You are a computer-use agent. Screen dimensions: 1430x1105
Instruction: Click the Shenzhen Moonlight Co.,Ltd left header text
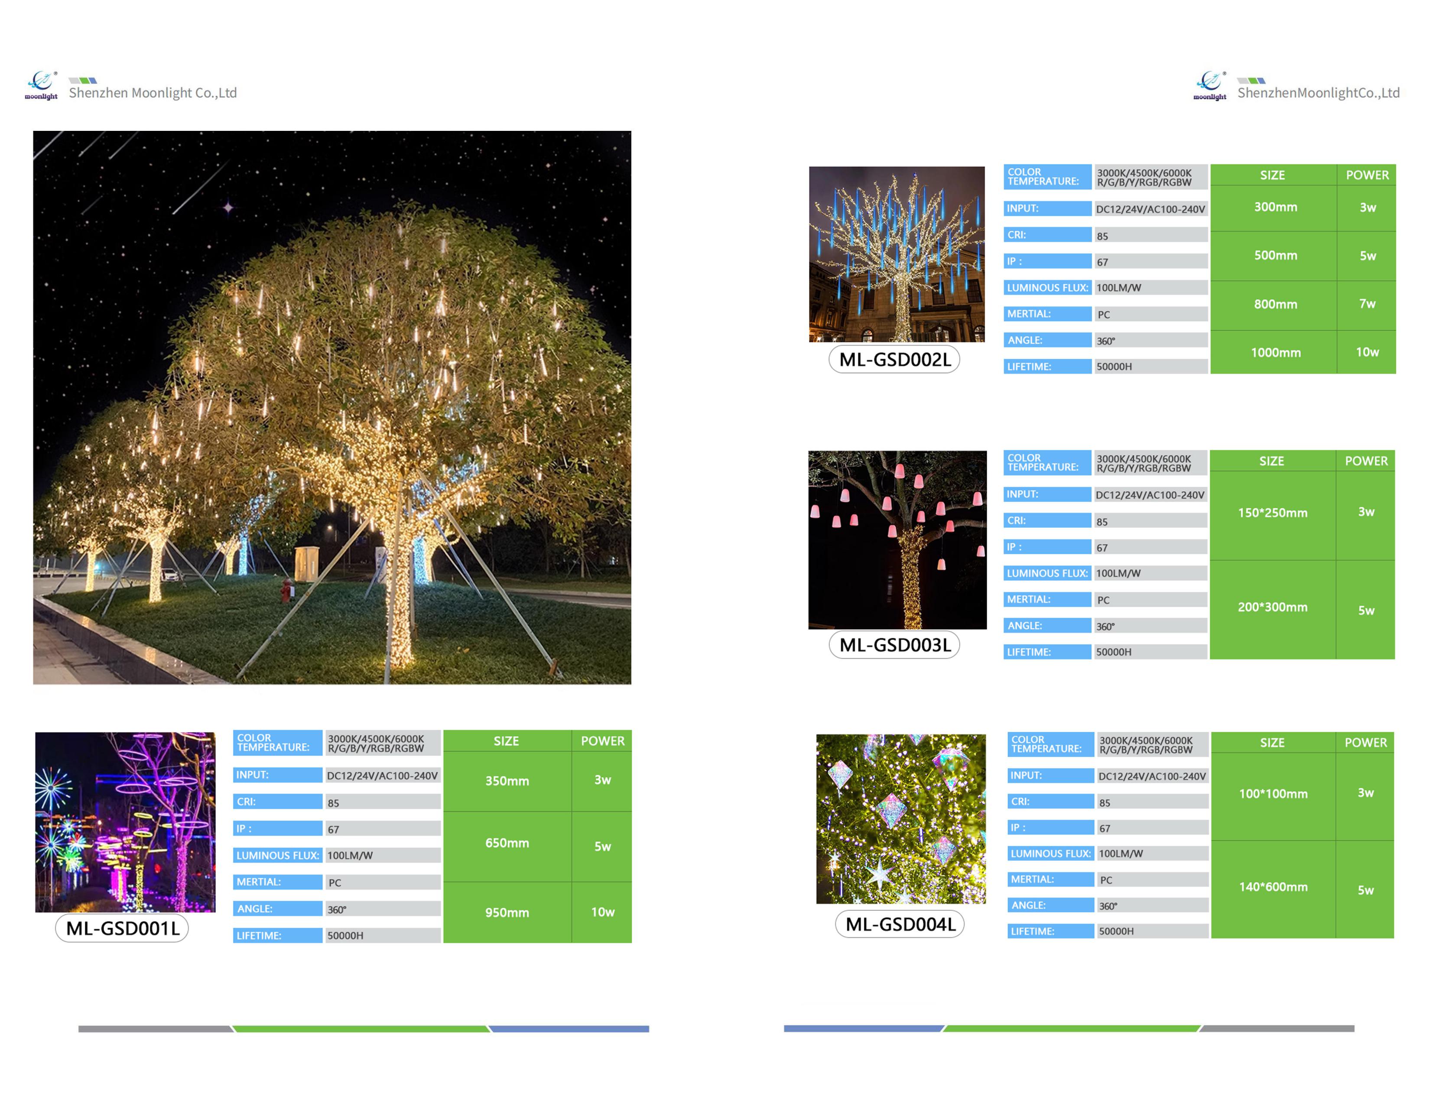click(x=153, y=93)
